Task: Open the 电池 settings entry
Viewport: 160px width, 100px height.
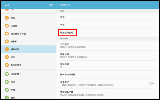Action: click(29, 82)
